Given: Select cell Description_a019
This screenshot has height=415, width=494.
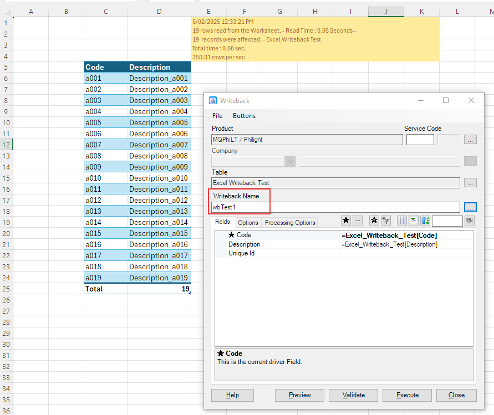Looking at the screenshot, I should pos(159,278).
